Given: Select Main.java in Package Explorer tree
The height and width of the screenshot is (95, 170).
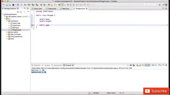Looking at the screenshot, I should pos(16,28).
